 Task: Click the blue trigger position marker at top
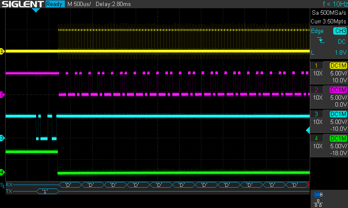coord(36,10)
